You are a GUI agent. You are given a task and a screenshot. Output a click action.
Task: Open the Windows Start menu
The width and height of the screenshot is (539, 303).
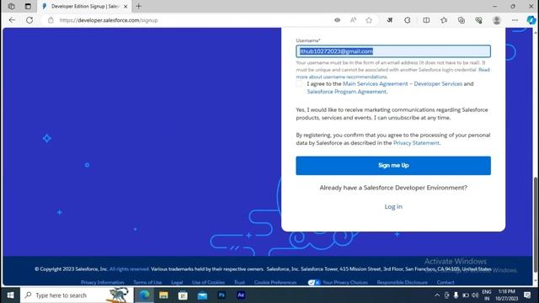pos(10,295)
